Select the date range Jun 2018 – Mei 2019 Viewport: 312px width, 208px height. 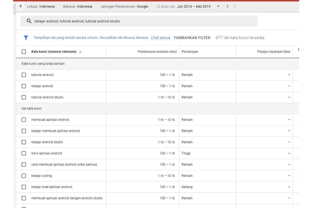[x=194, y=6]
